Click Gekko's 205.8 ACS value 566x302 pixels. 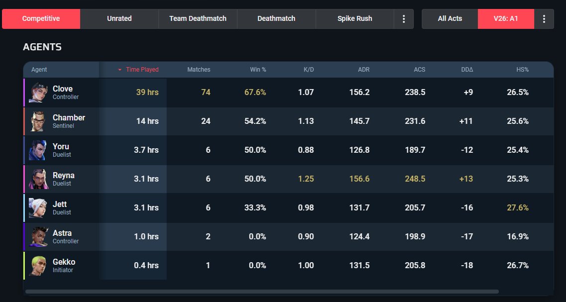[x=415, y=266]
